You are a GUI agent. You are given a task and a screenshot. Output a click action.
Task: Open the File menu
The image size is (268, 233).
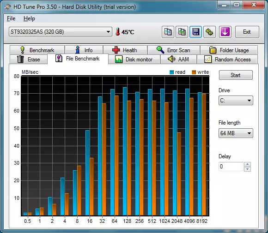11,18
